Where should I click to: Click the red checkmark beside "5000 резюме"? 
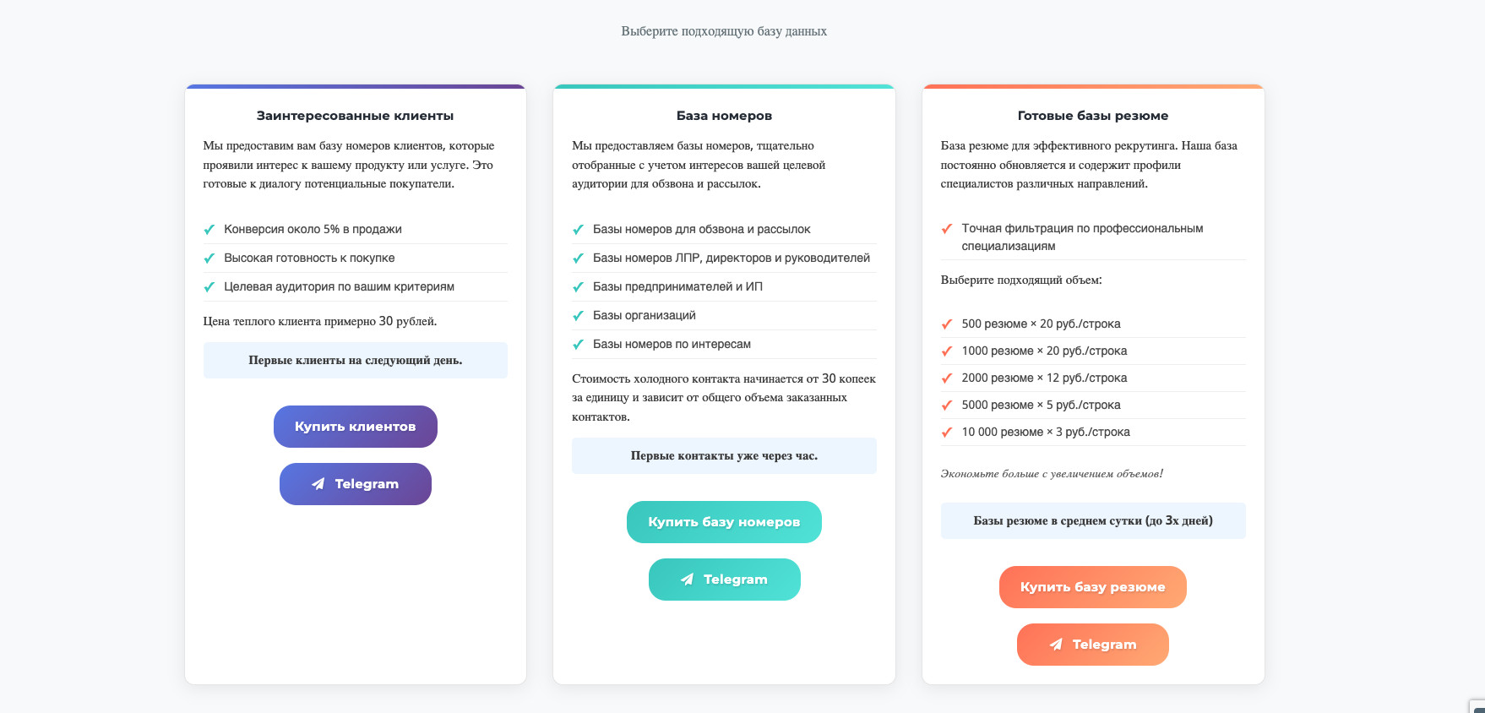click(x=947, y=405)
